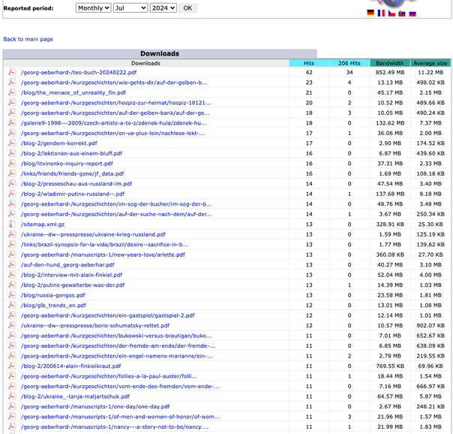This screenshot has width=453, height=434.
Task: Click PDF icon for boris-schumatsky-rettet.pdf
Action: tap(12, 325)
